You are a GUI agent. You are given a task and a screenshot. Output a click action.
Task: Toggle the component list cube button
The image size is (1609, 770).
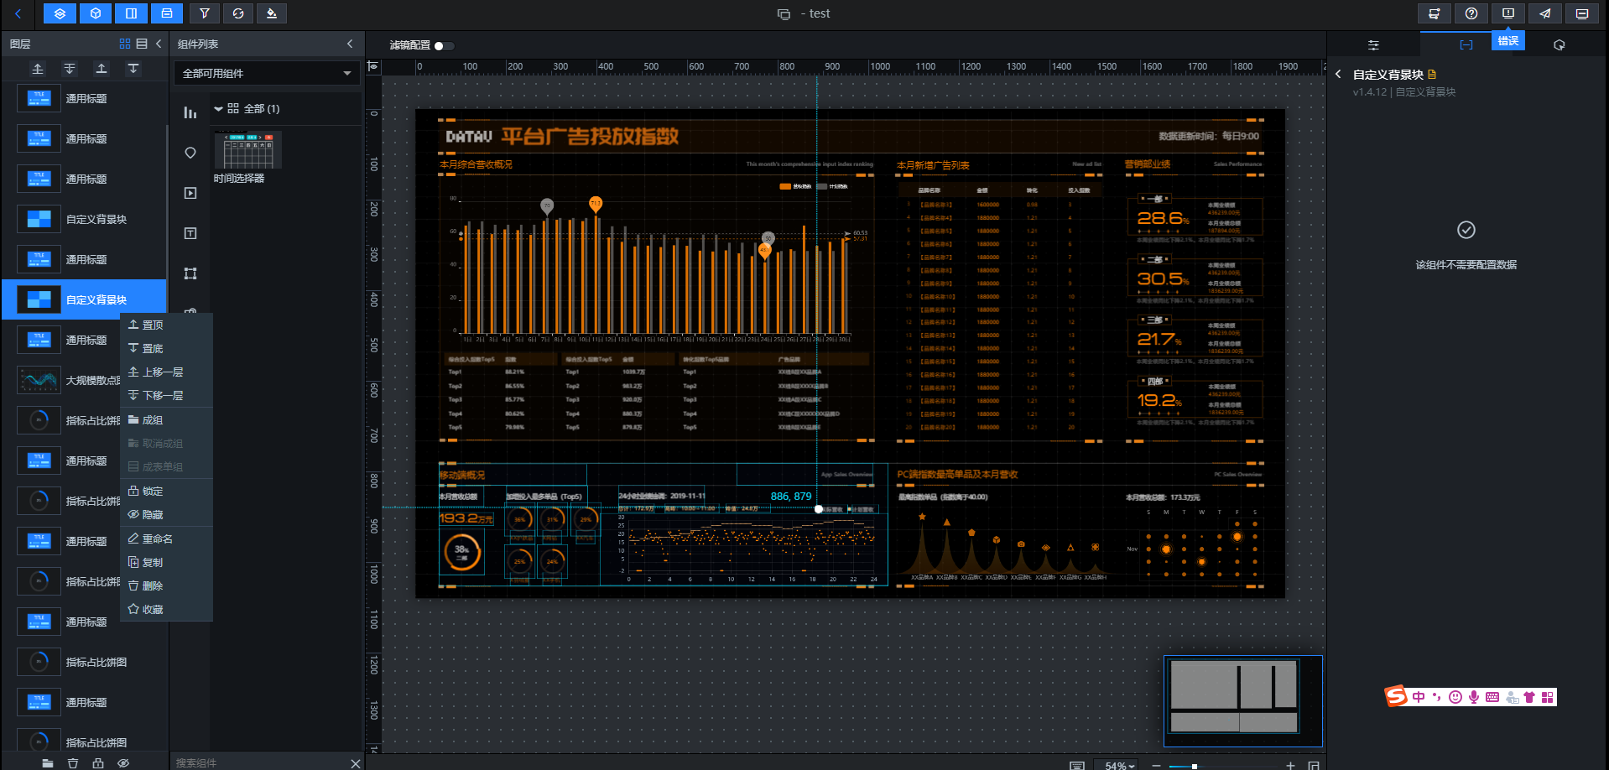click(96, 13)
